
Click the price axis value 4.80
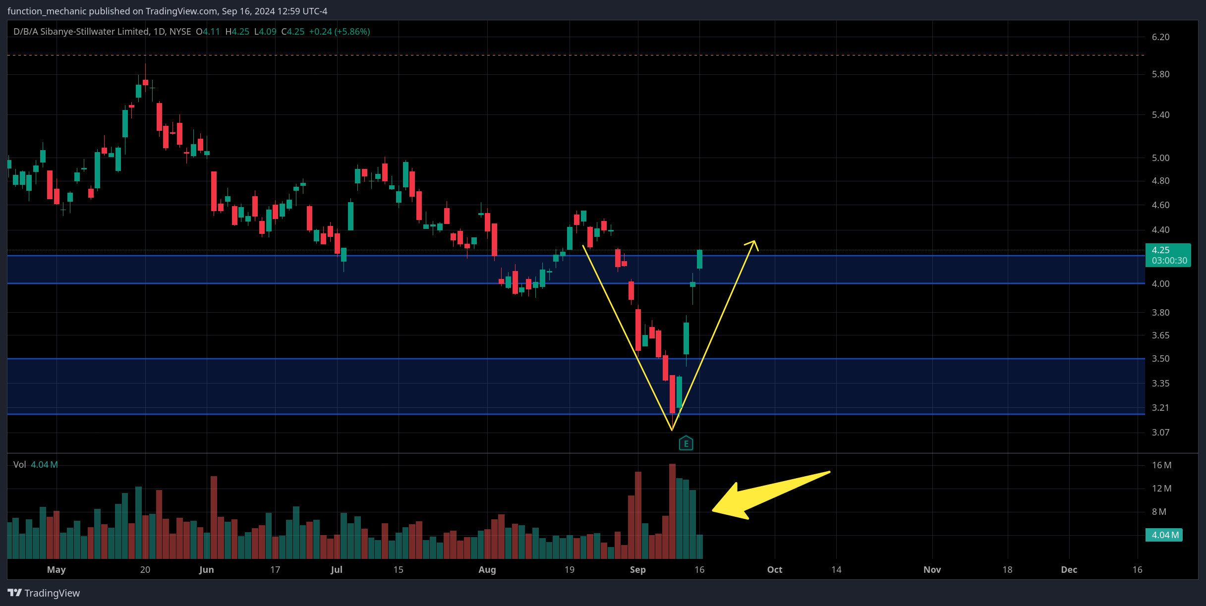pos(1160,181)
